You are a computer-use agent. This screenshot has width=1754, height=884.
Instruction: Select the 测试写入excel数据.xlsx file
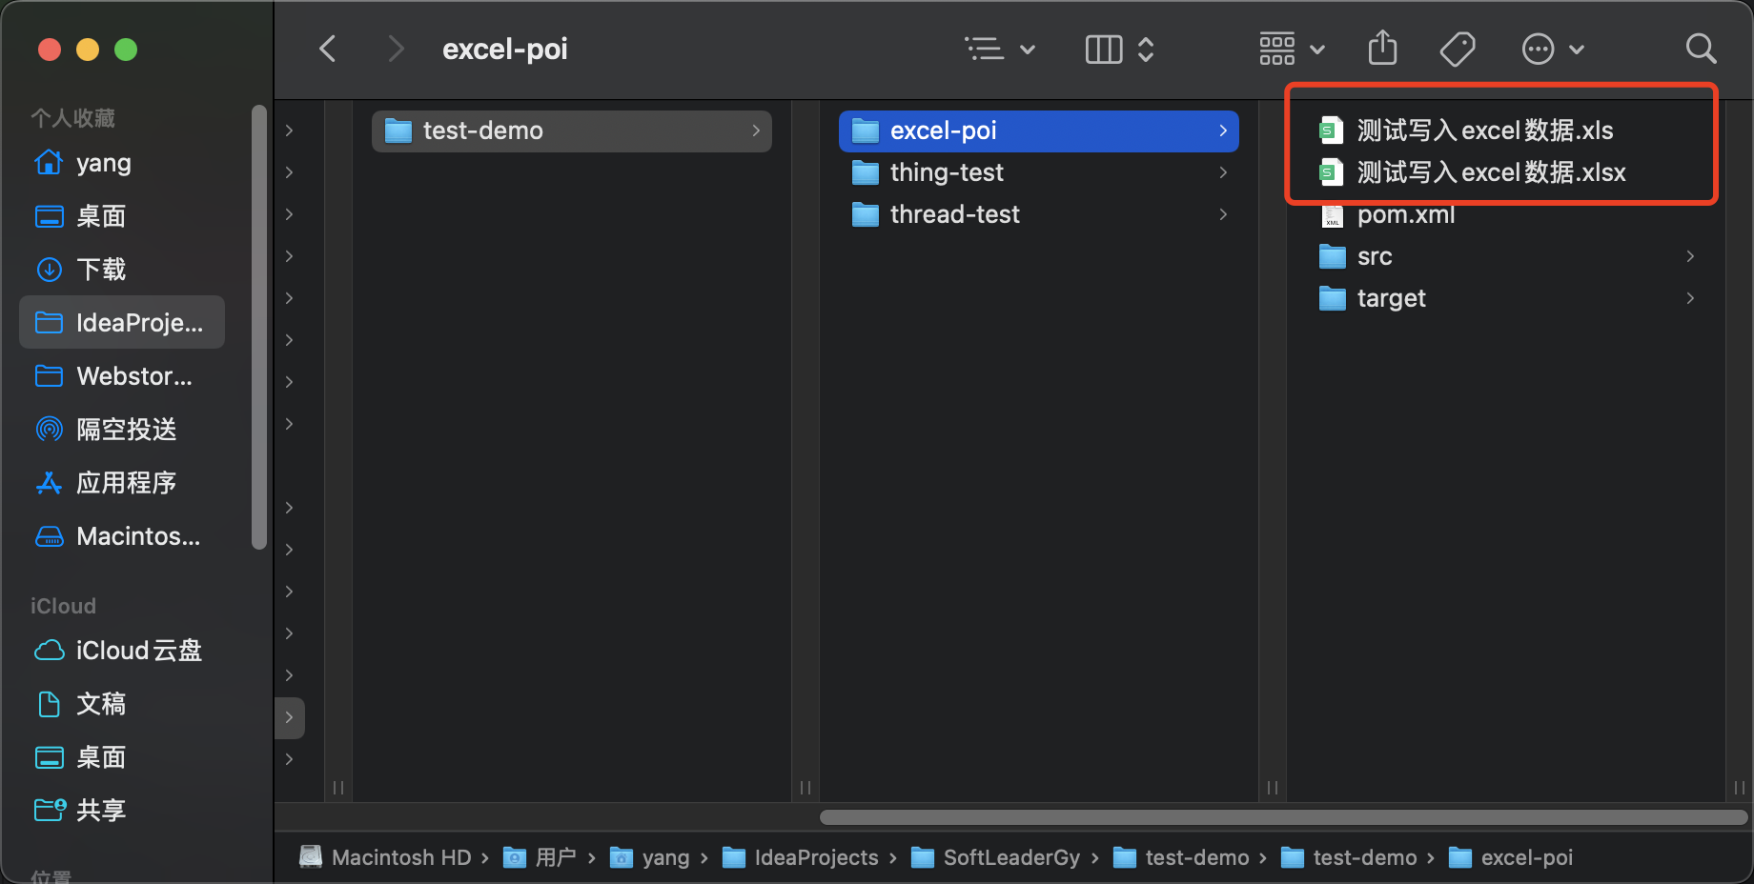click(1491, 172)
